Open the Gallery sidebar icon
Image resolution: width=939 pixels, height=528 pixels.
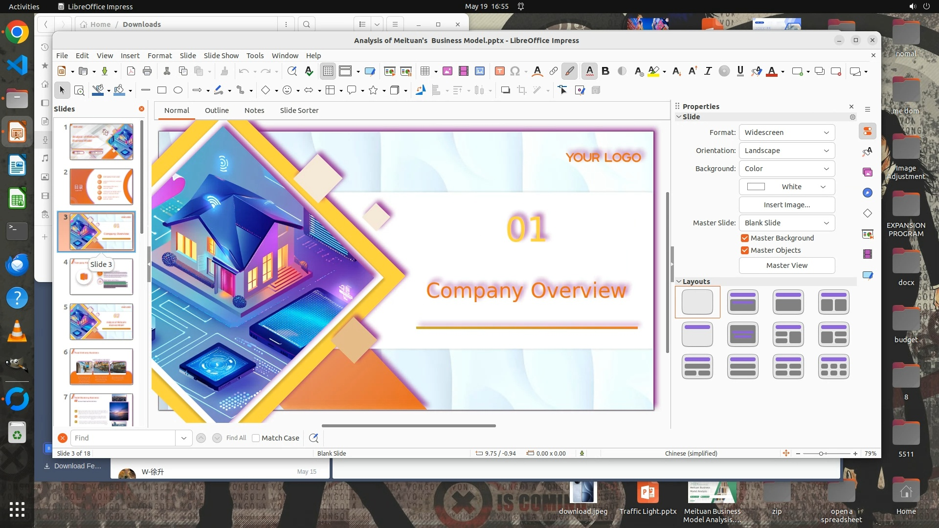868,172
